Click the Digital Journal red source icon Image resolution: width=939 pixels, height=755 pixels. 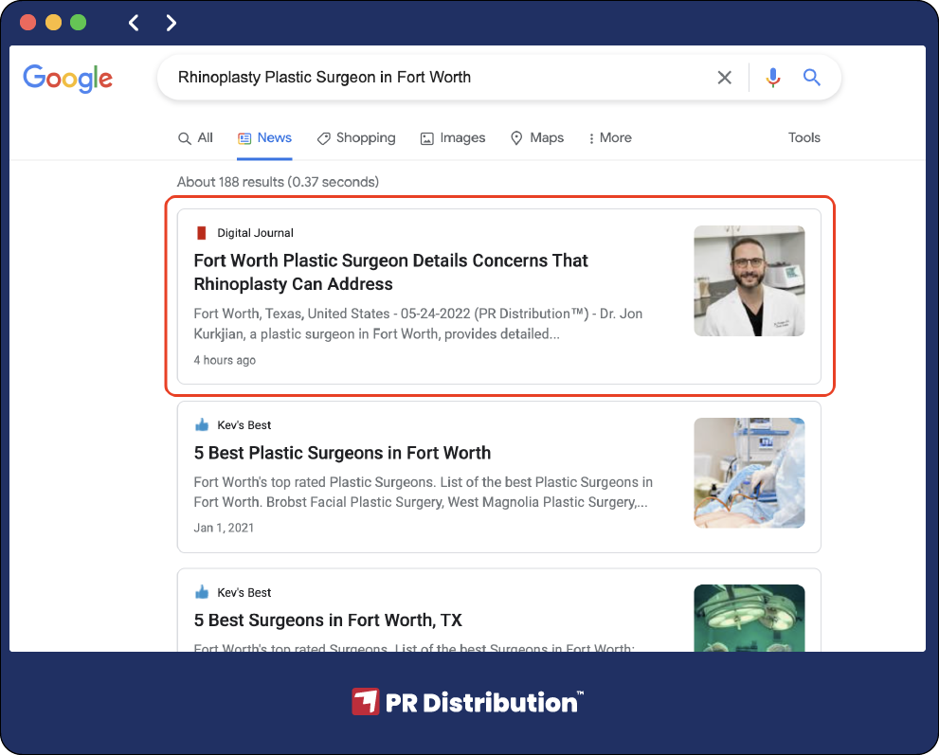tap(201, 233)
